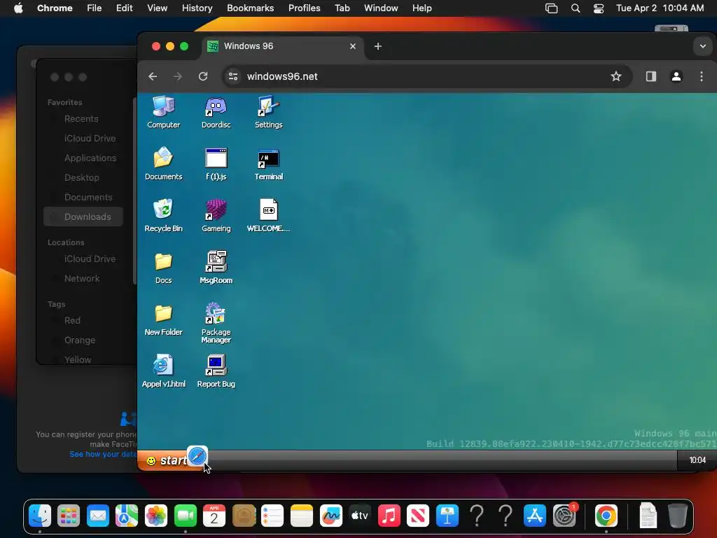The width and height of the screenshot is (717, 538).
Task: Open Finder from the Dock
Action: (x=40, y=516)
